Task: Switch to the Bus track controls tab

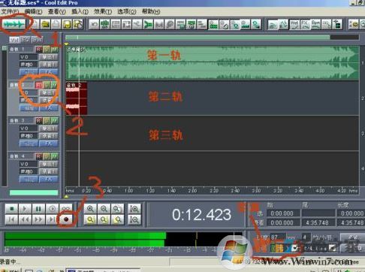Action: 37,39
